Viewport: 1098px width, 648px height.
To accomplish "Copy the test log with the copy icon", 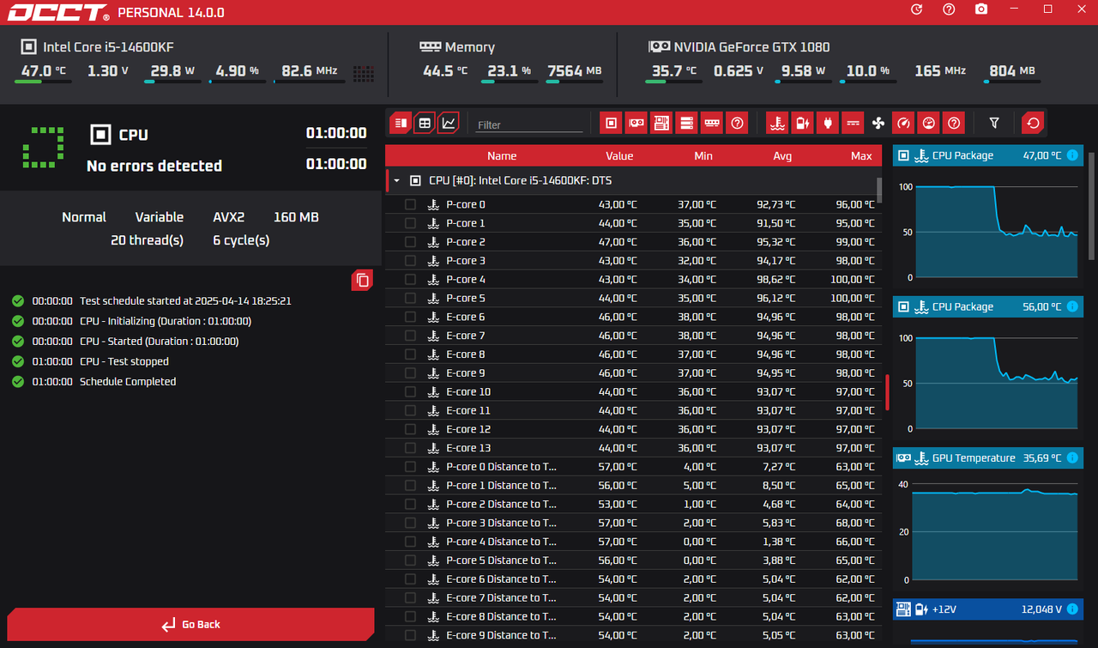I will [361, 280].
